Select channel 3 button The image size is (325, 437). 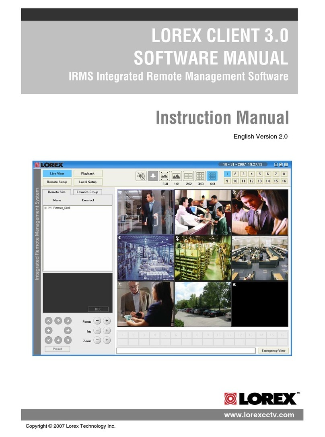[243, 174]
